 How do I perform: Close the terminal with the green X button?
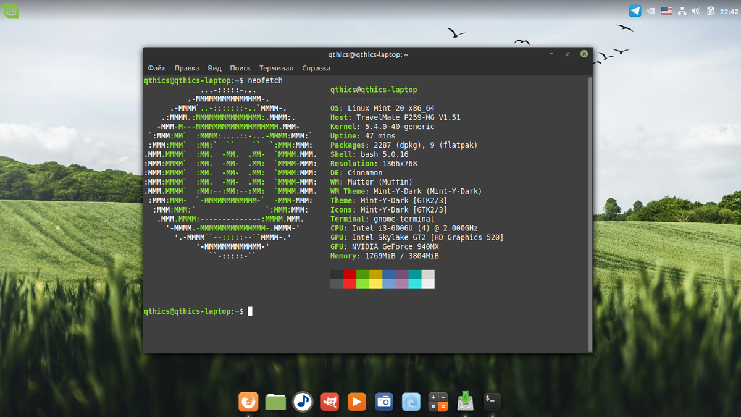pos(584,54)
